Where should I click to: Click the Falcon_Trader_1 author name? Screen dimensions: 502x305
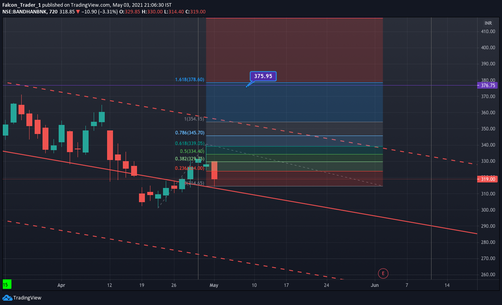pyautogui.click(x=21, y=5)
